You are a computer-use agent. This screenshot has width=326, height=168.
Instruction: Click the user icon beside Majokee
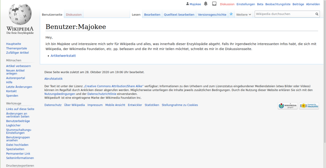188,4
